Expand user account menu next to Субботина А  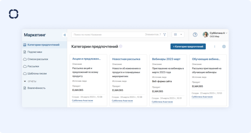point(227,33)
